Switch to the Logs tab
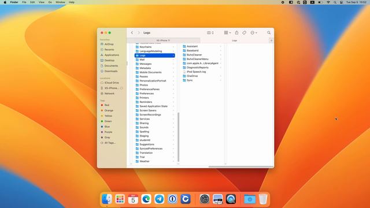The height and width of the screenshot is (208, 370). pos(234,40)
